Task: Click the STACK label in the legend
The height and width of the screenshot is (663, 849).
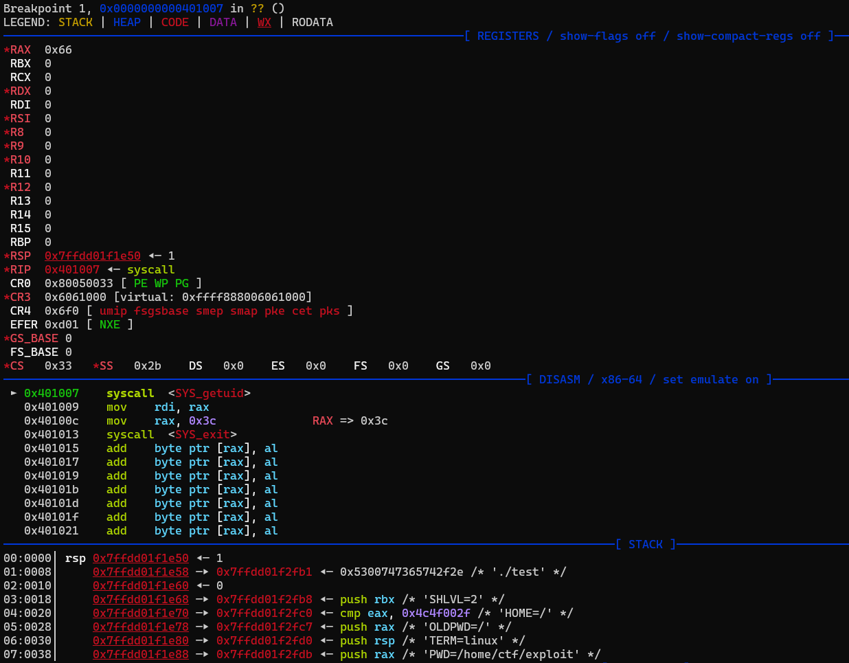Action: tap(76, 22)
